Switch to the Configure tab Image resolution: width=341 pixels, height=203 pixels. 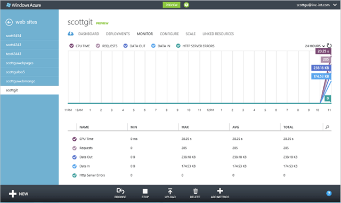pos(169,34)
